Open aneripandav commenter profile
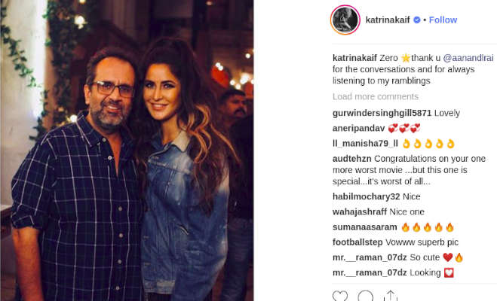Screen dimensions: 497x301 358,128
